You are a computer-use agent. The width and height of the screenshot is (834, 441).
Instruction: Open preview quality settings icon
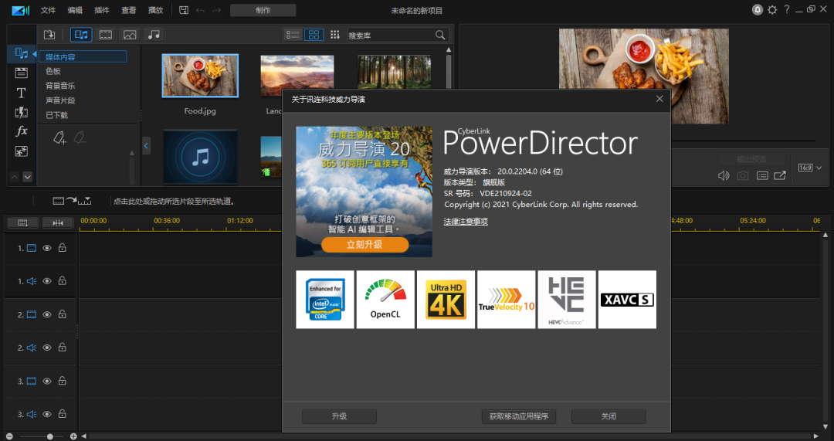[x=762, y=175]
